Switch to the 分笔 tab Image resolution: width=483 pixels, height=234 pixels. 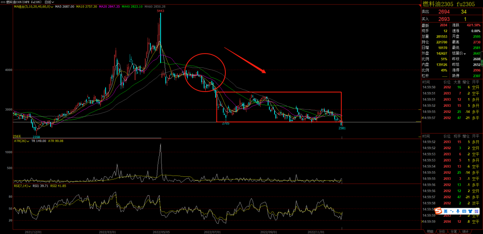(x=453, y=231)
